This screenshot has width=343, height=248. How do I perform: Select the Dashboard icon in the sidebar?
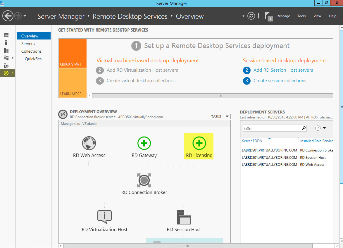6,35
